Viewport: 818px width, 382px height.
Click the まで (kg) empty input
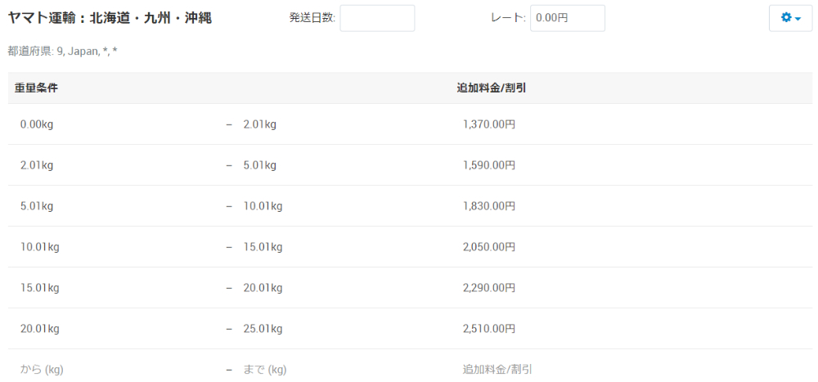pos(265,370)
